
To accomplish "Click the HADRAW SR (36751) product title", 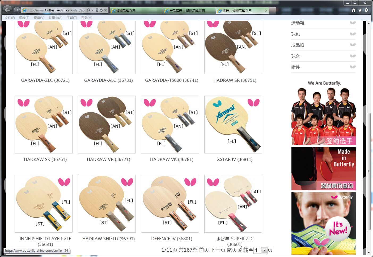I will click(235, 80).
